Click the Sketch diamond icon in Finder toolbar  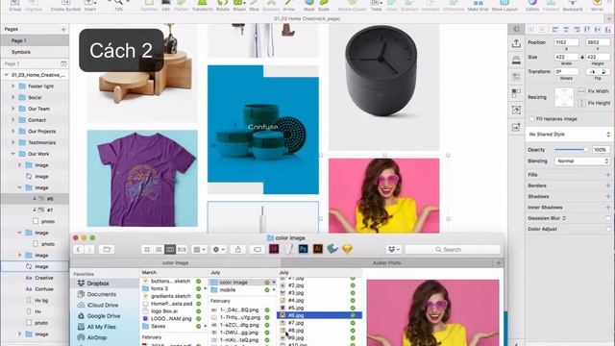[x=347, y=249]
